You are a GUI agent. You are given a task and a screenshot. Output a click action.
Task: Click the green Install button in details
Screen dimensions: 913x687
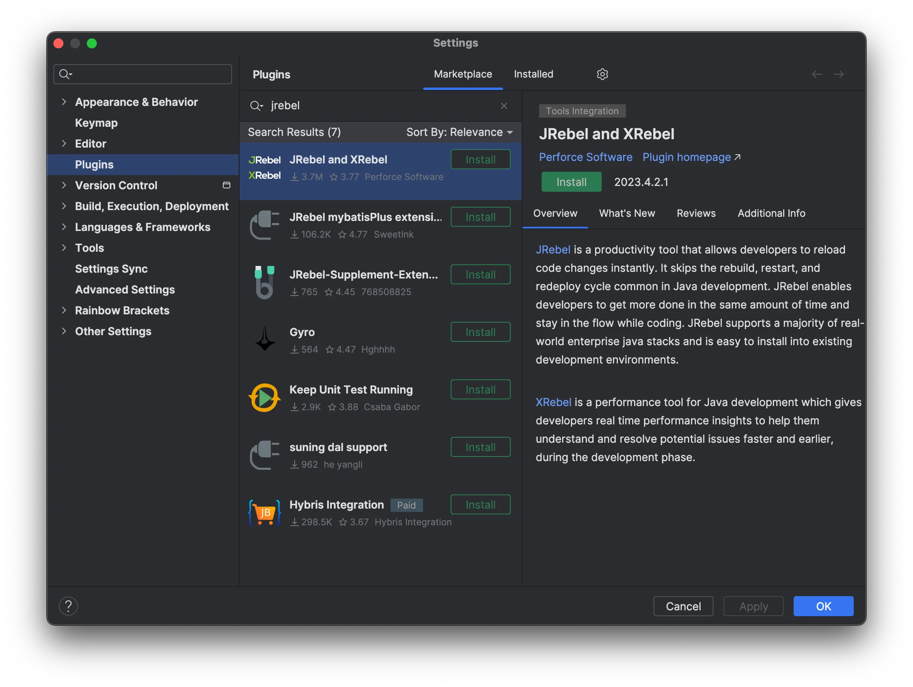[x=571, y=182]
